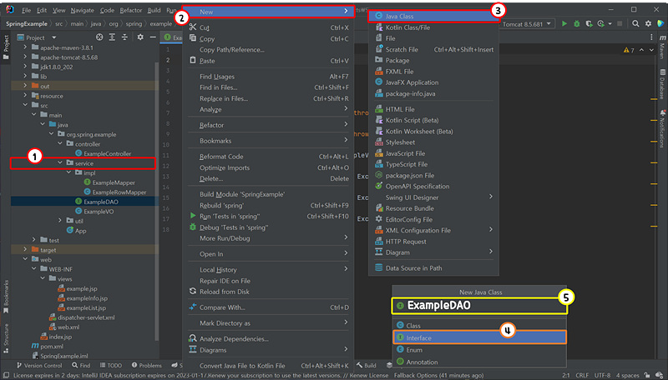Click the name field containing ExampleDAO
Viewport: 668px width, 380px height.
pyautogui.click(x=479, y=305)
